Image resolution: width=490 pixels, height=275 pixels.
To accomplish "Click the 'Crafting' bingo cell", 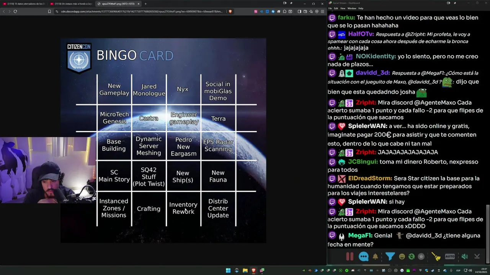I will [x=149, y=209].
